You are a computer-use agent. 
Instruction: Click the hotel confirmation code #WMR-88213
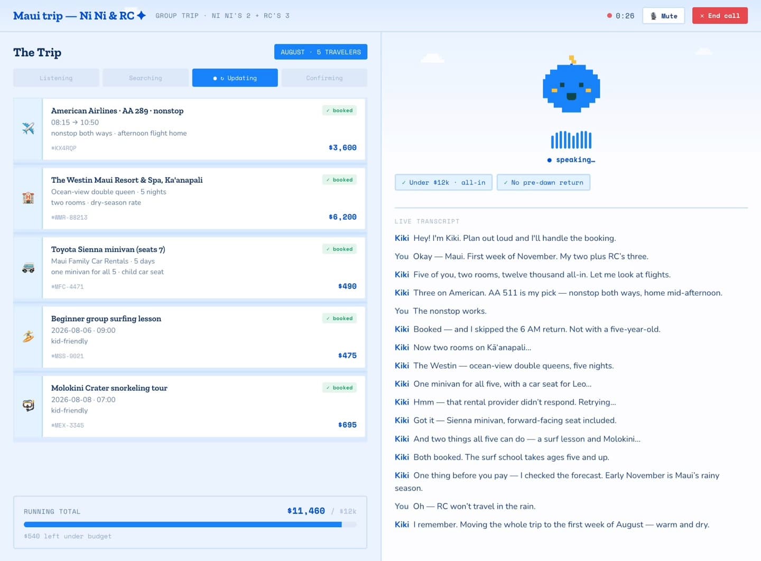tap(69, 217)
